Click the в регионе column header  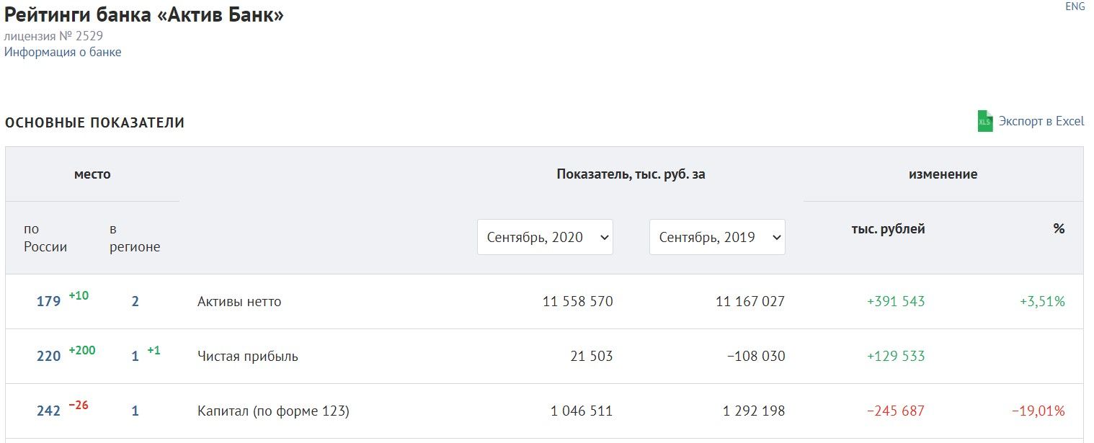coord(135,238)
